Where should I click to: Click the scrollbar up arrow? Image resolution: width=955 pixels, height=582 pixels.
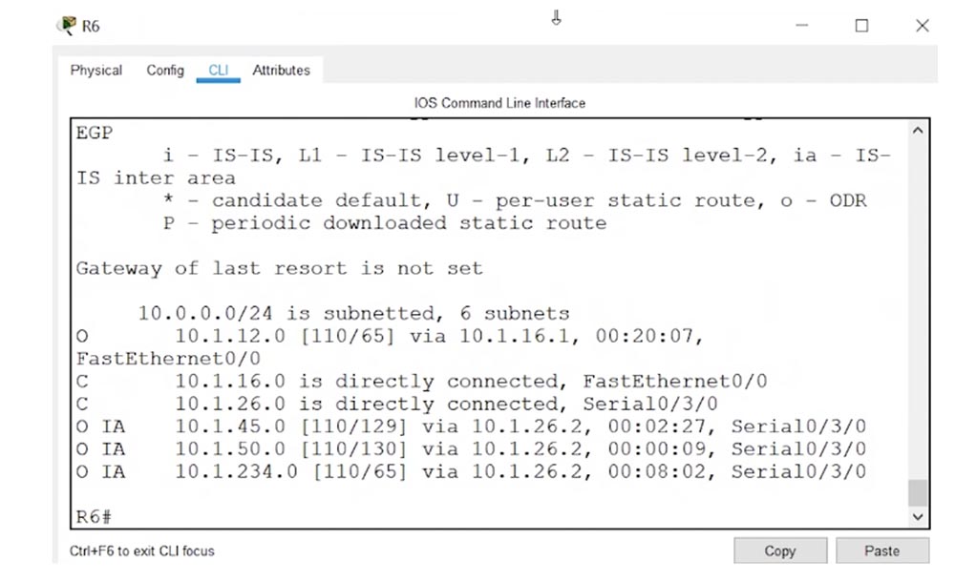click(917, 129)
